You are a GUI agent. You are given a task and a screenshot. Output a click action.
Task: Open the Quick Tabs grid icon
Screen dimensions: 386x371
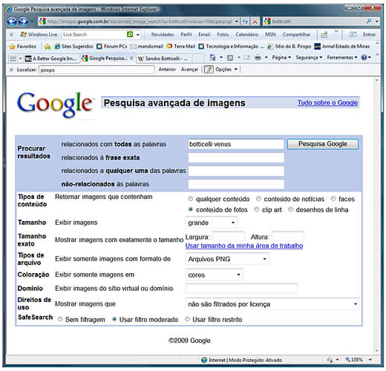pos(13,59)
